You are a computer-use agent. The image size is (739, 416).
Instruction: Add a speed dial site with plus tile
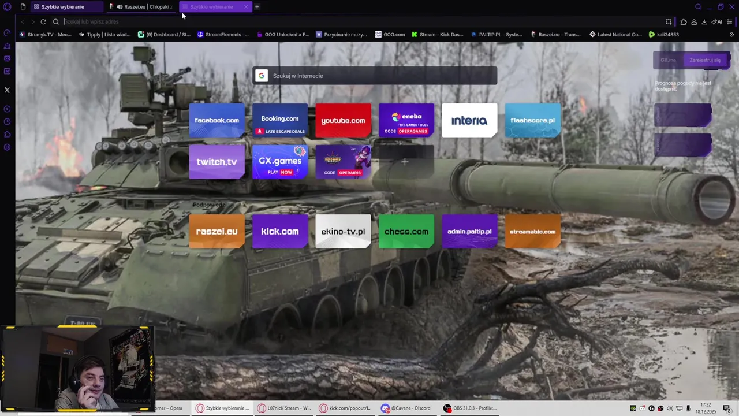(406, 162)
